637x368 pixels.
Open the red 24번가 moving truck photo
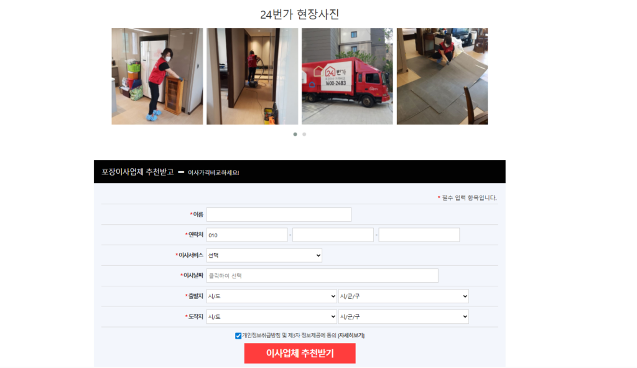(x=347, y=76)
